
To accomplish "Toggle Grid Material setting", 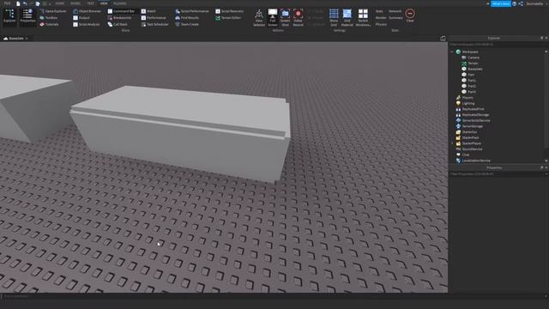I will (347, 18).
